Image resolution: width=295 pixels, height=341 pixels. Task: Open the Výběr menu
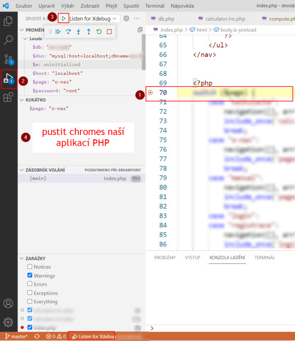click(x=68, y=6)
